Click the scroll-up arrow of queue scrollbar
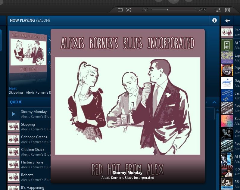The image size is (240, 190). pyautogui.click(x=217, y=110)
